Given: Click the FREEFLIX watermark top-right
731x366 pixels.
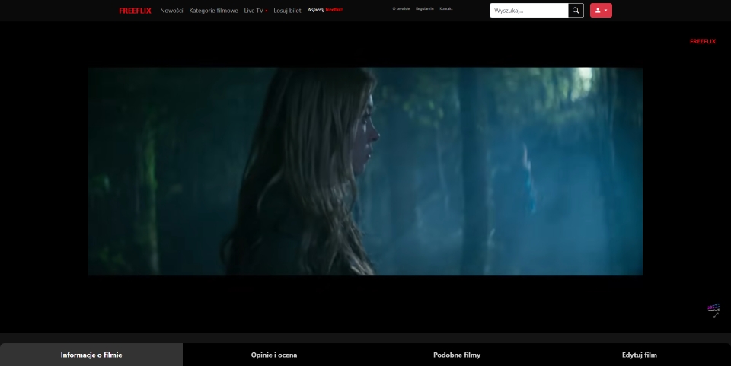Looking at the screenshot, I should click(x=702, y=41).
